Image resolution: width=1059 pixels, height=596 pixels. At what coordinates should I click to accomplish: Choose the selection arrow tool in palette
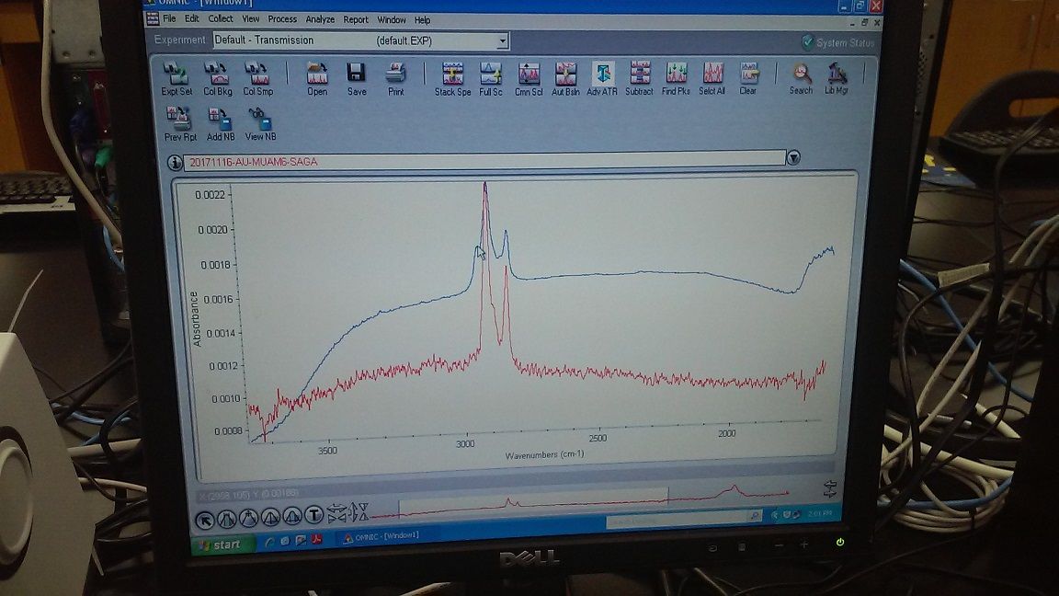point(205,520)
